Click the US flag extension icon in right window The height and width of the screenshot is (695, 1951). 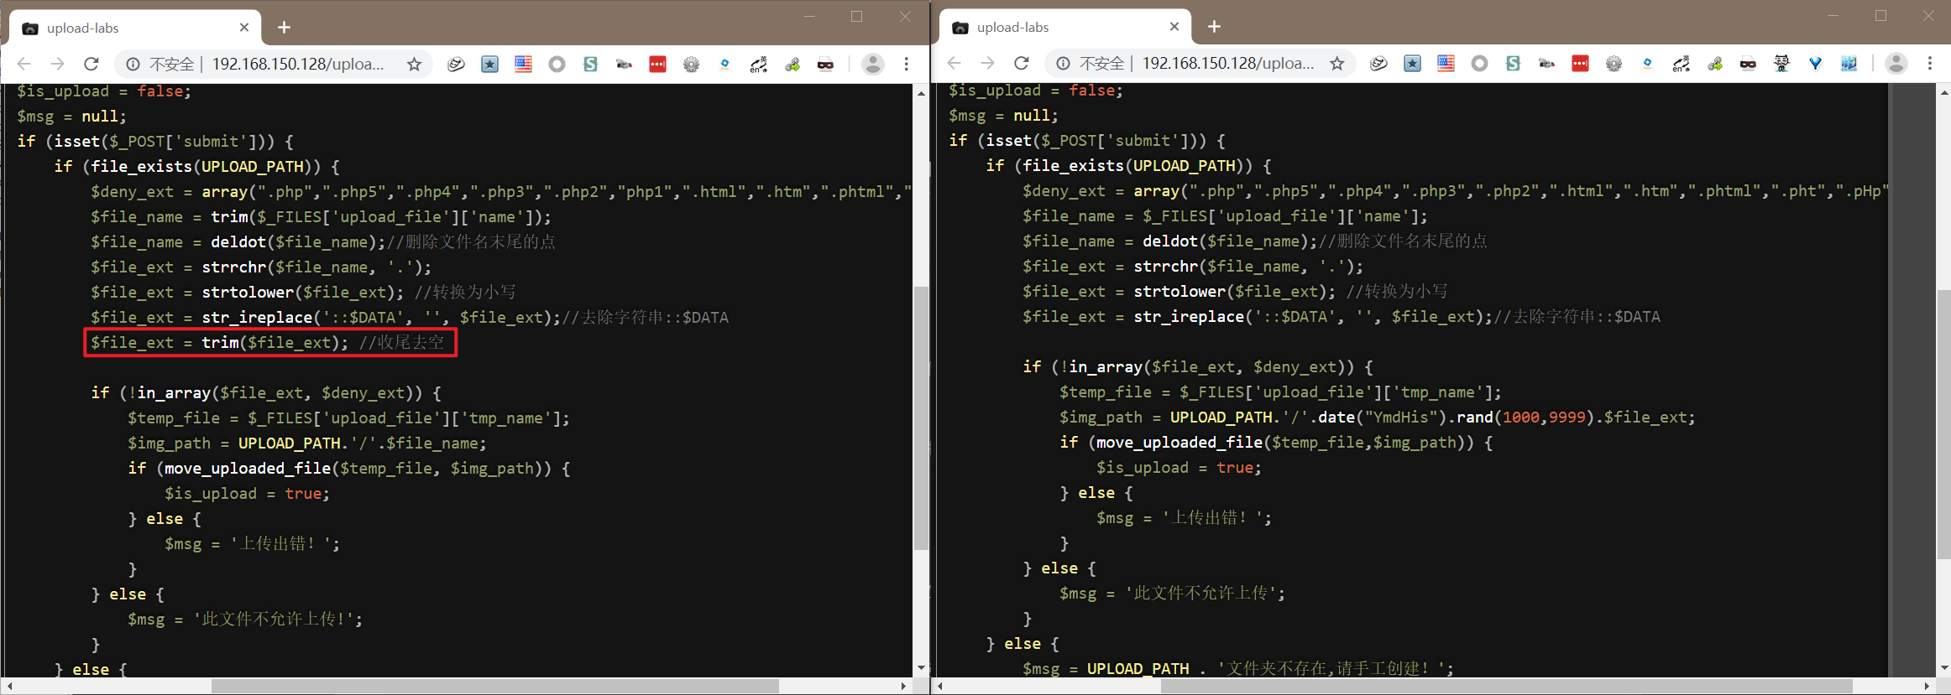[1446, 63]
